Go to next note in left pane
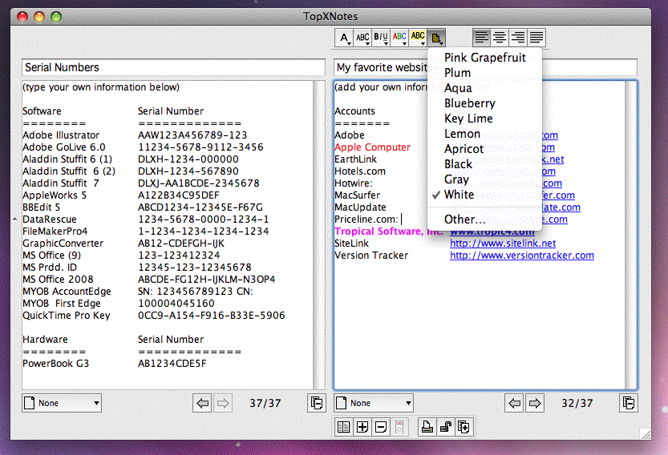Viewport: 668px width, 455px height. coord(222,403)
